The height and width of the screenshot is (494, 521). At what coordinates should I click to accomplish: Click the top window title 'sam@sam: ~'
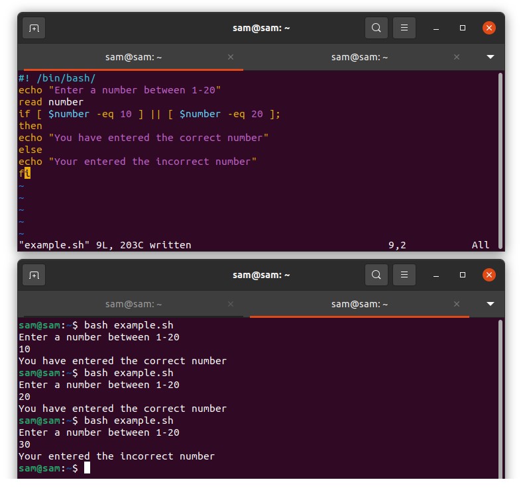261,28
